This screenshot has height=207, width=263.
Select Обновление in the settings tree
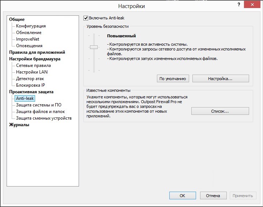(x=29, y=33)
